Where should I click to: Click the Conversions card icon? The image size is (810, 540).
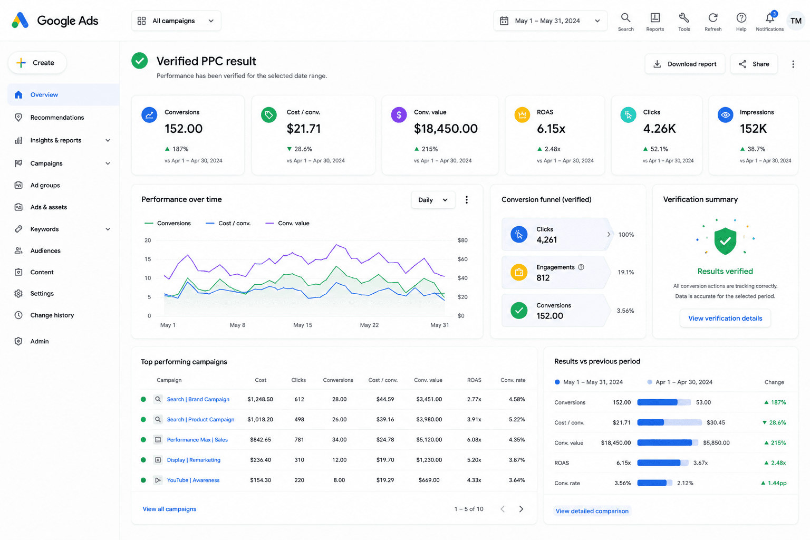point(150,114)
